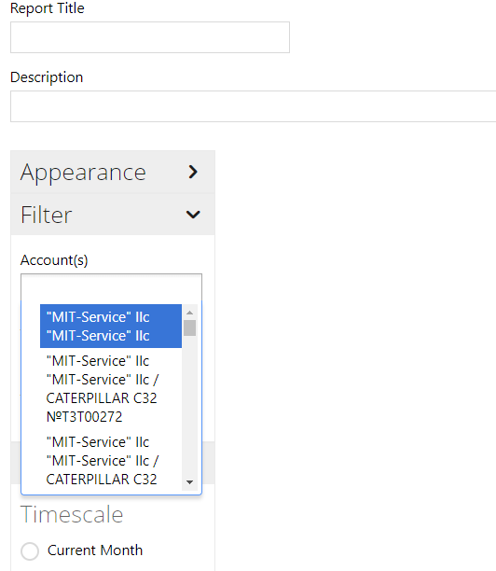Click the Report Title input field
The image size is (496, 571).
click(150, 37)
